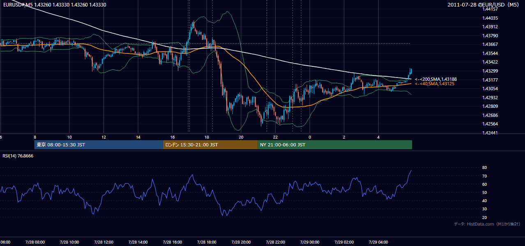
Task: Click hour mark 14 under the price chart
Action: click(x=138, y=137)
